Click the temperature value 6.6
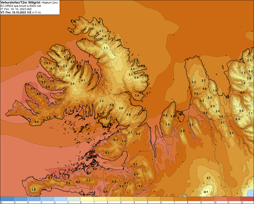This screenshot has height=204, width=254. coord(39,94)
